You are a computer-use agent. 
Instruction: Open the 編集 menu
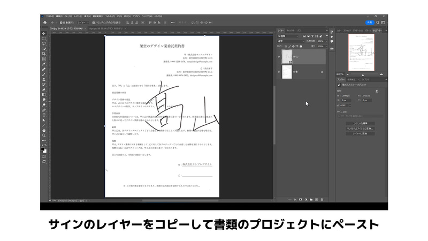pos(59,17)
